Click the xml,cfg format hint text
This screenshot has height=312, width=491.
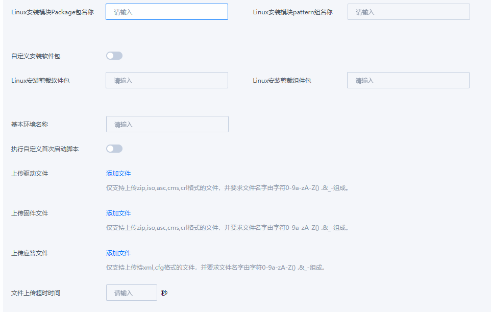(x=215, y=267)
